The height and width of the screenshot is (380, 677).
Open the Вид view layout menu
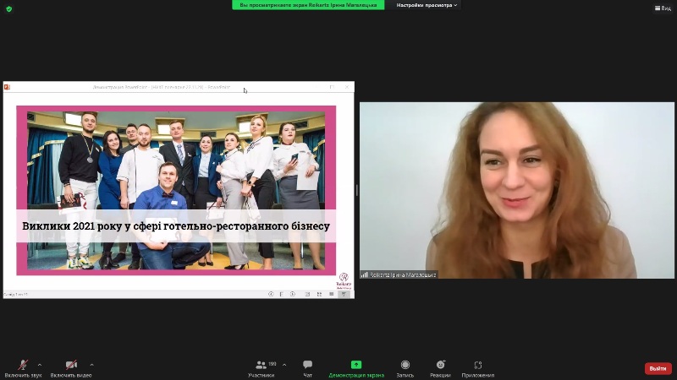pos(663,8)
